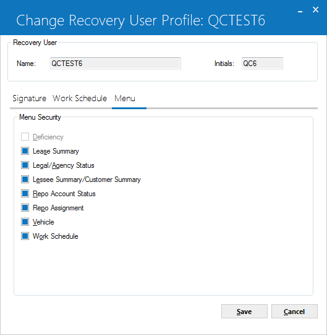Viewport: 327px width, 335px height.
Task: Toggle the Repo Account Status checkbox
Action: [x=25, y=194]
